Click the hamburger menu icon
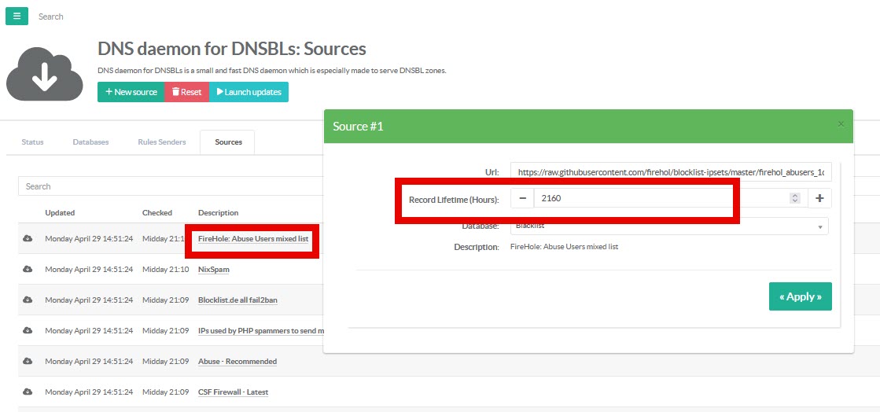 (17, 16)
